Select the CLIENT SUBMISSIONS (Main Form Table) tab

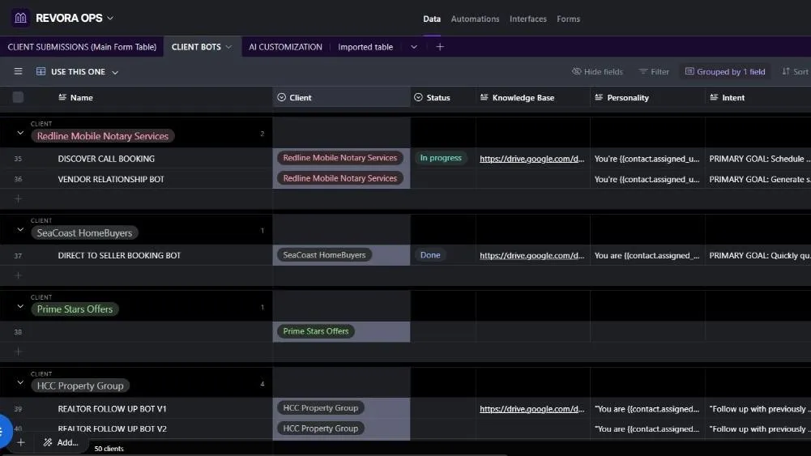coord(82,46)
